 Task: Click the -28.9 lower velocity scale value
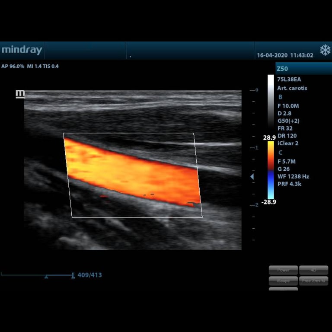(x=269, y=202)
